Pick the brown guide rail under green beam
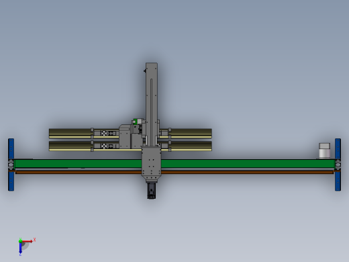 pos(174,172)
